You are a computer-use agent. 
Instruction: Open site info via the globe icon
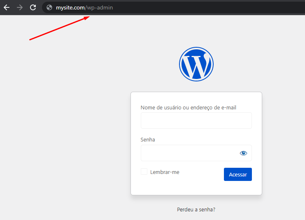pos(49,7)
